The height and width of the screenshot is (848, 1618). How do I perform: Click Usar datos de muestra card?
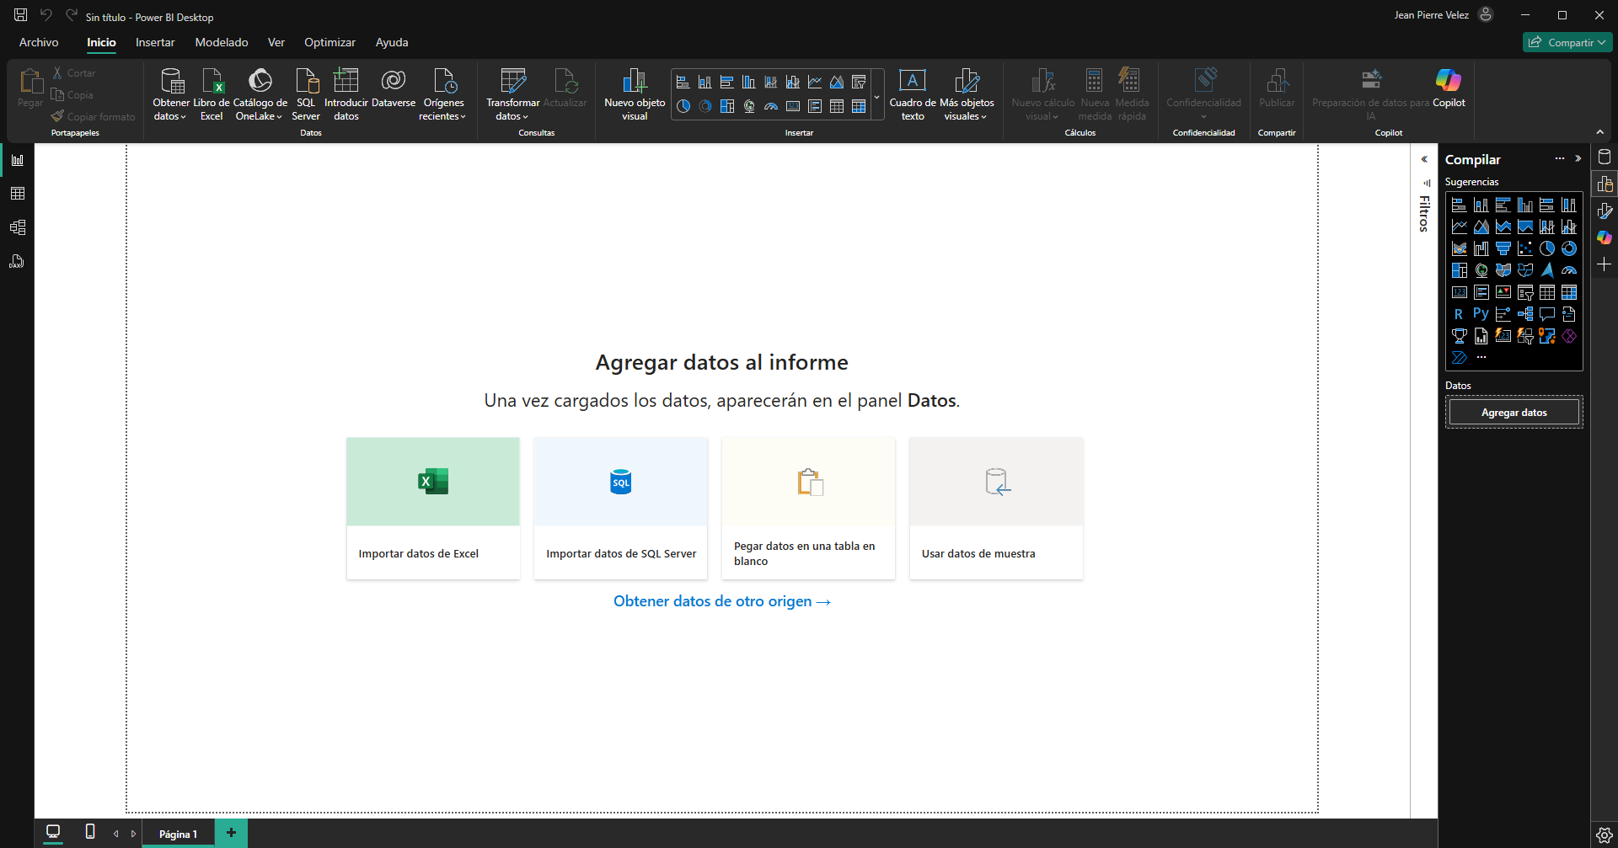(996, 508)
